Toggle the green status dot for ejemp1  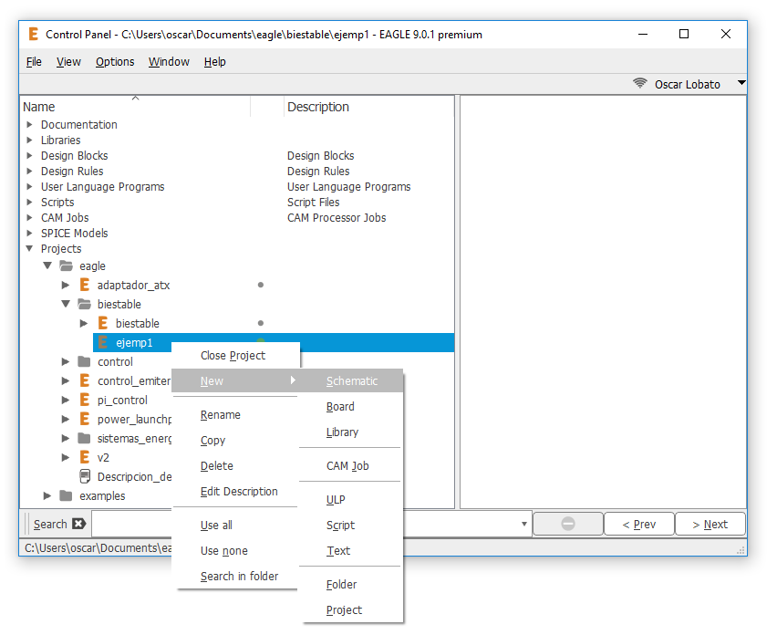tap(261, 341)
